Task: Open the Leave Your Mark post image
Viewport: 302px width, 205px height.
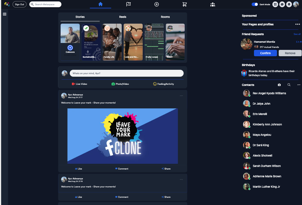Action: click(123, 136)
